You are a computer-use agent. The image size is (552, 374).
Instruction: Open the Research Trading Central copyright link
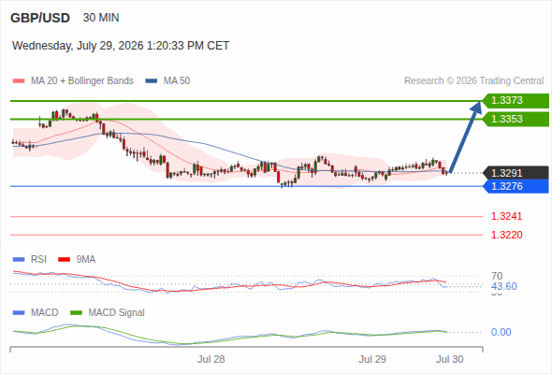[x=473, y=81]
